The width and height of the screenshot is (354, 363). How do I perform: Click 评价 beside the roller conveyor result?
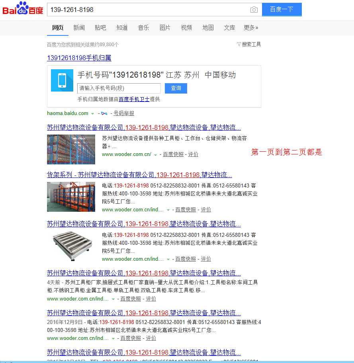206,259
